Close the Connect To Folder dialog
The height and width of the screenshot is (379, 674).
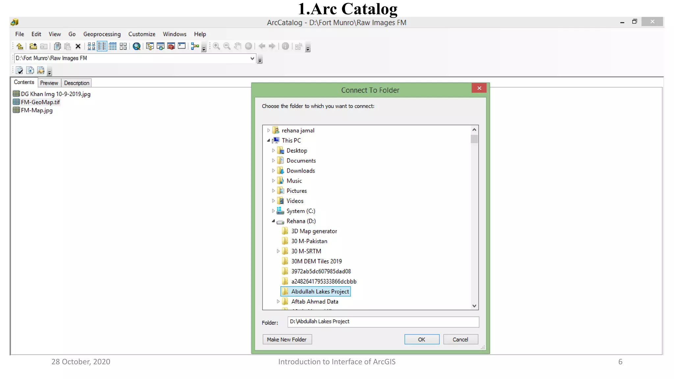coord(479,88)
